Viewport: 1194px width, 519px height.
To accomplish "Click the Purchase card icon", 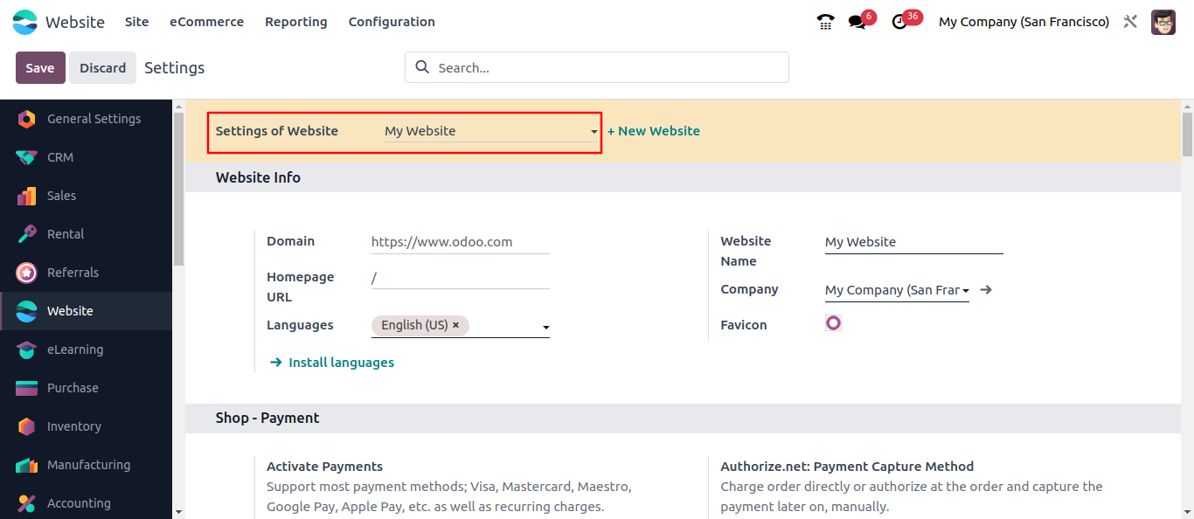I will point(26,388).
